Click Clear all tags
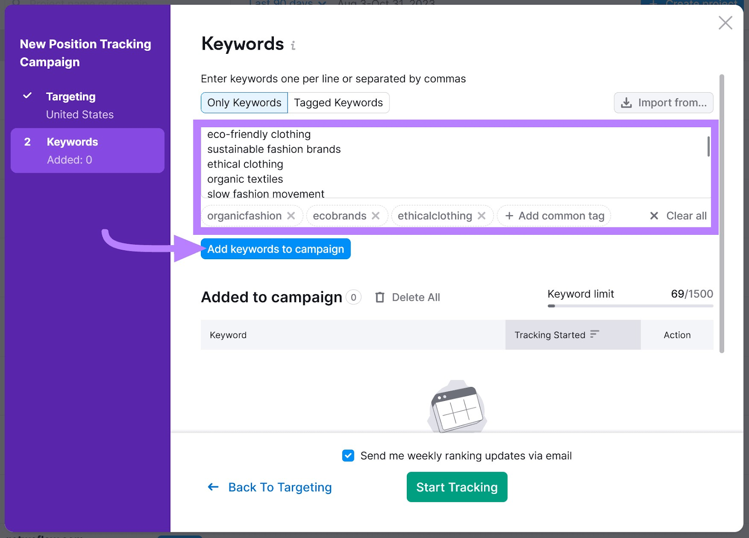 (x=678, y=216)
